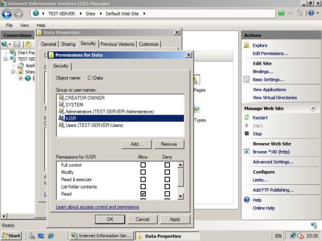Select Administrators (TEST-SERVER\Administrators) in list
This screenshot has width=322, height=241.
coord(120,111)
